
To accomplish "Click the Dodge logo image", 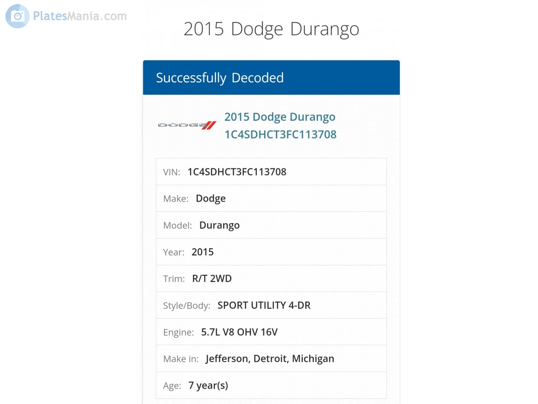I will click(x=187, y=125).
